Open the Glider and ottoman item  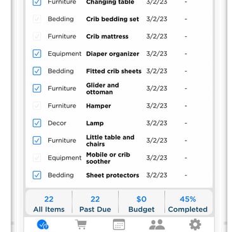(103, 89)
